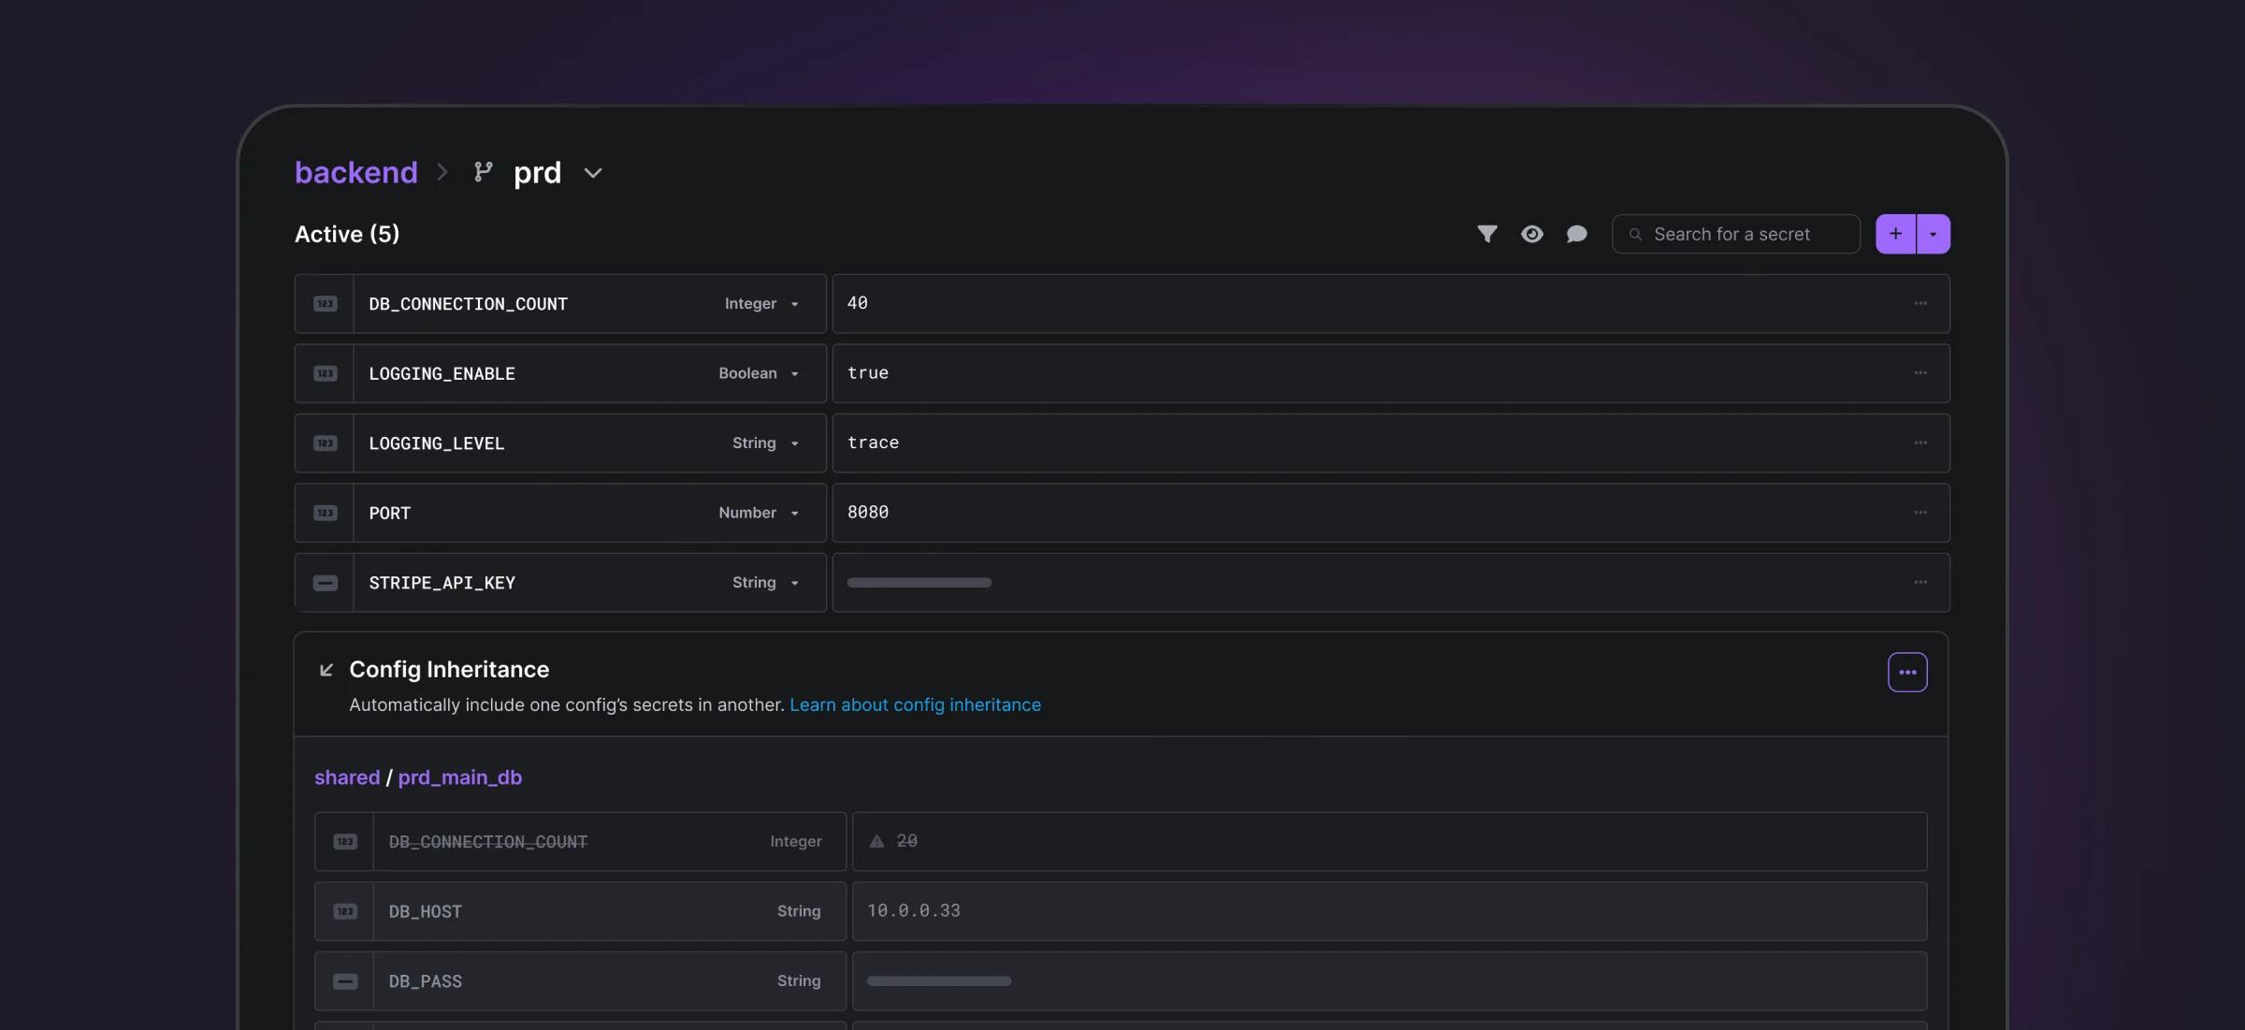Click the Config Inheritance arrow icon
2245x1030 pixels.
pyautogui.click(x=326, y=670)
